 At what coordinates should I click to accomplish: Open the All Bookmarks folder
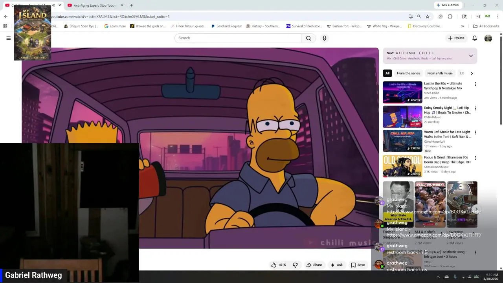click(486, 26)
